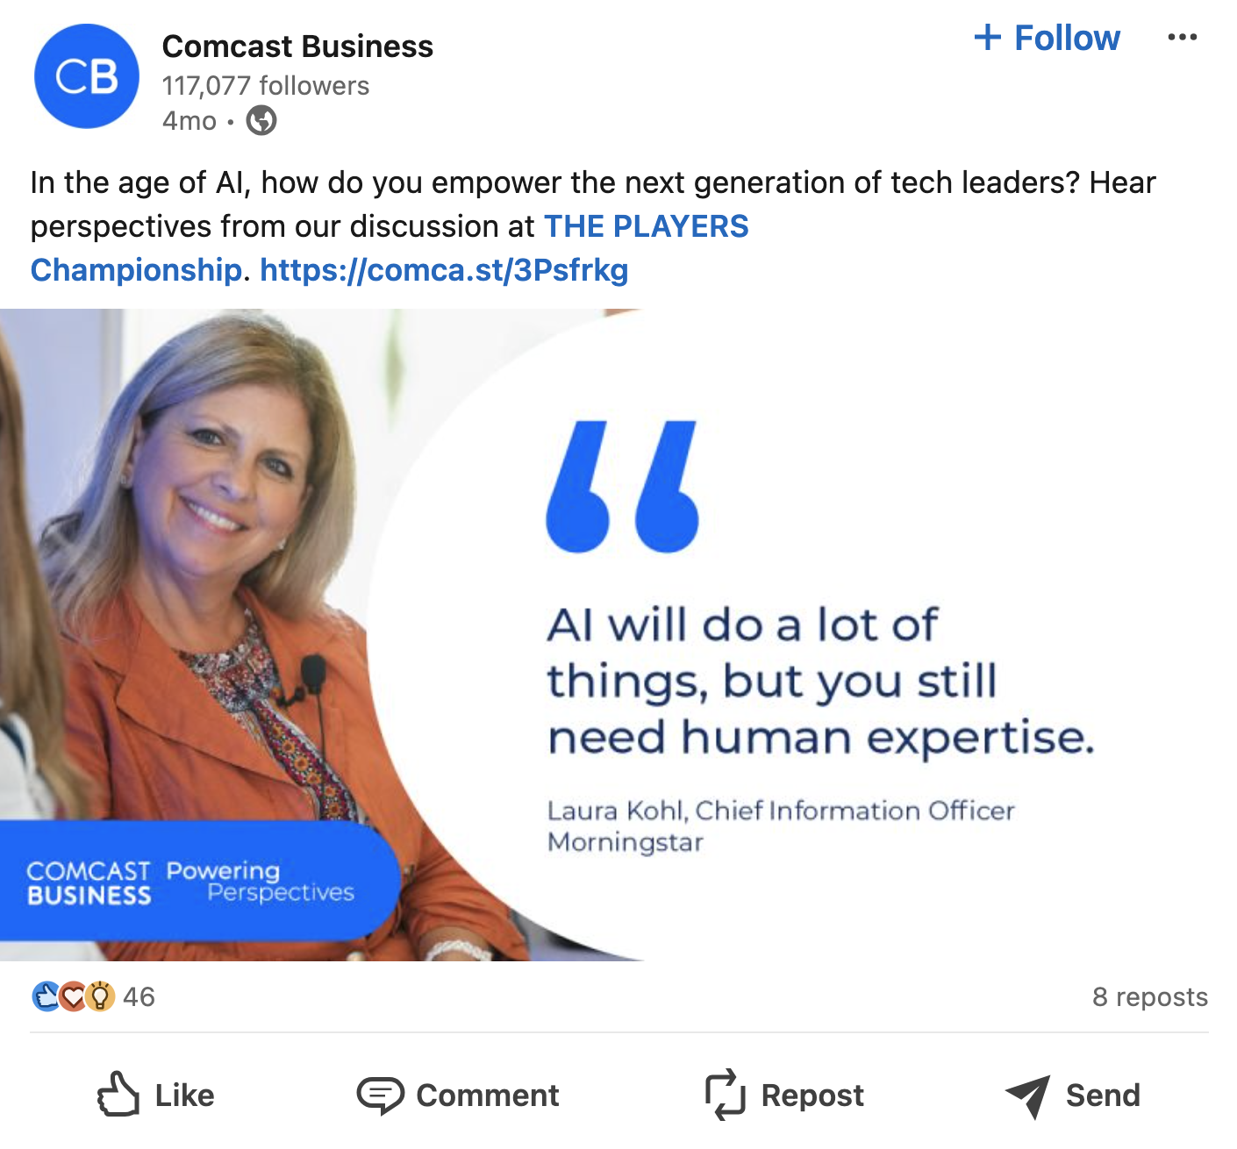Screen dimensions: 1237x1149
Task: Click the Repost button label
Action: pos(812,1095)
